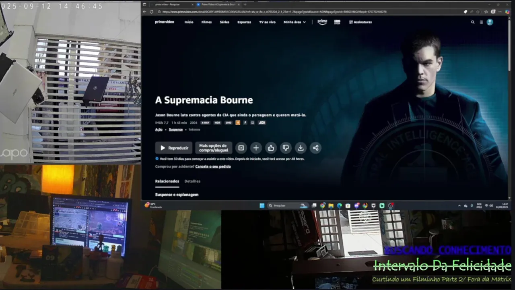Open File Explorer from the taskbar
515x290 pixels.
coord(331,205)
